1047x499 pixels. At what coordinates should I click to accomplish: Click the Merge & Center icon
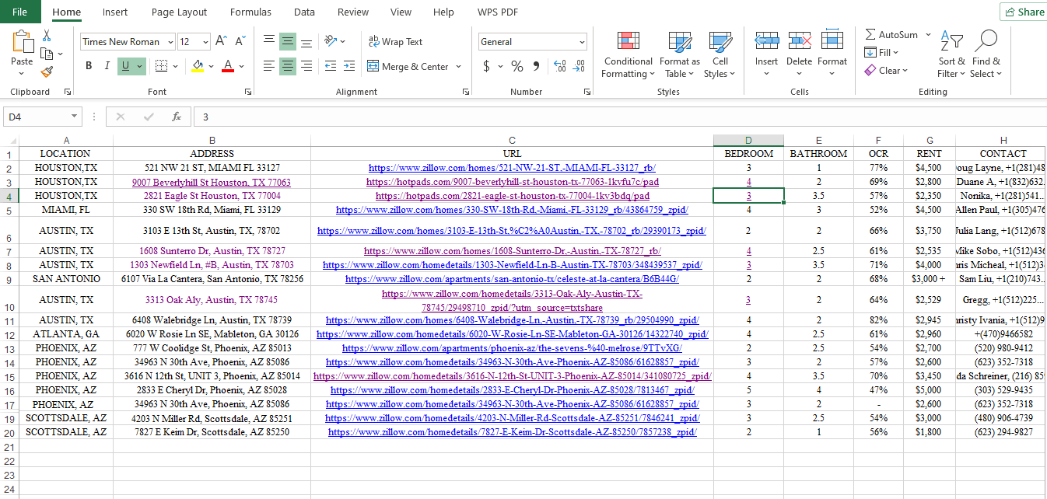(373, 67)
